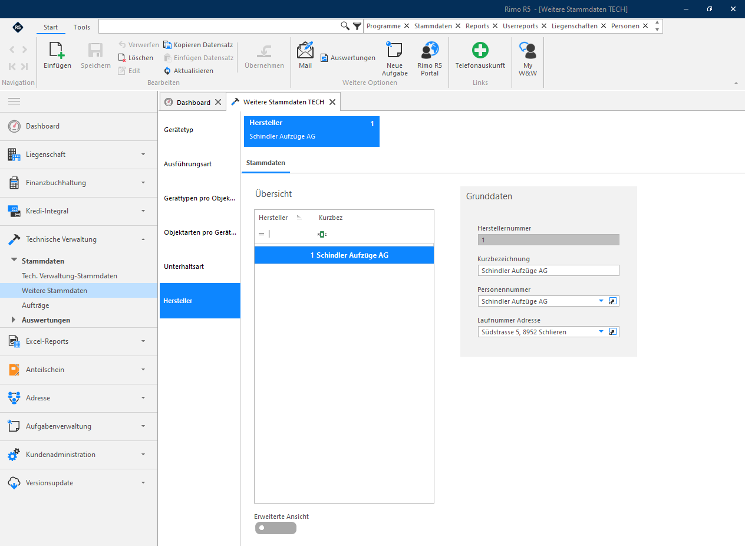Go to the previous record arrow
Screen dimensions: 745x546
(12, 50)
